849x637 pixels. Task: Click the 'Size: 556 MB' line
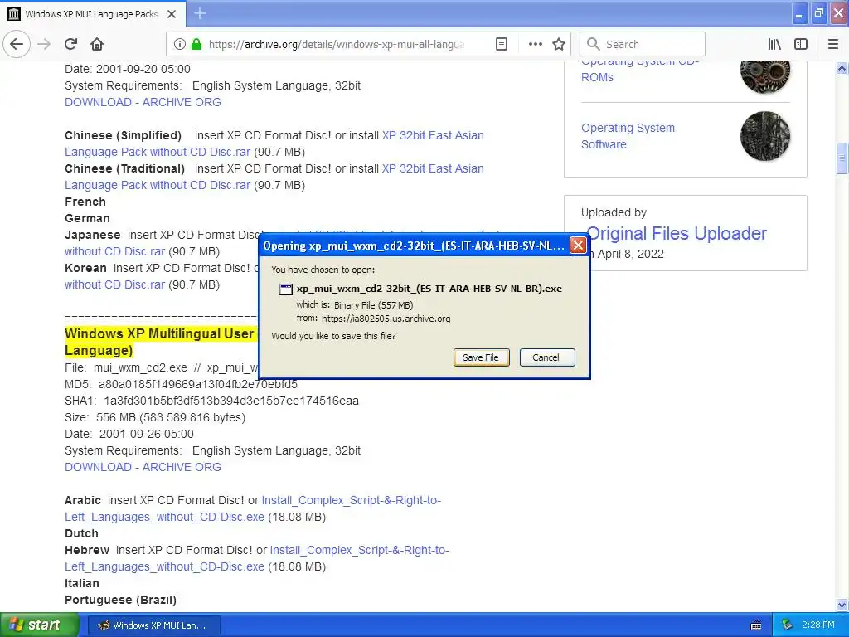155,418
